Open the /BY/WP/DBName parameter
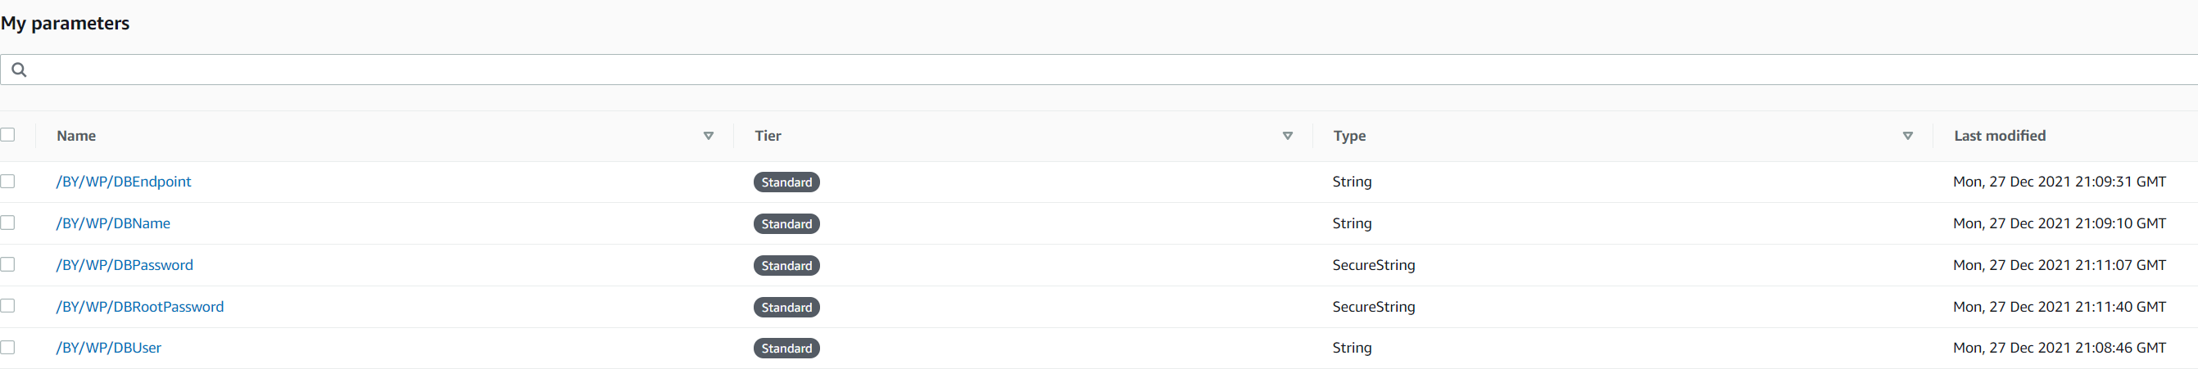 (114, 223)
